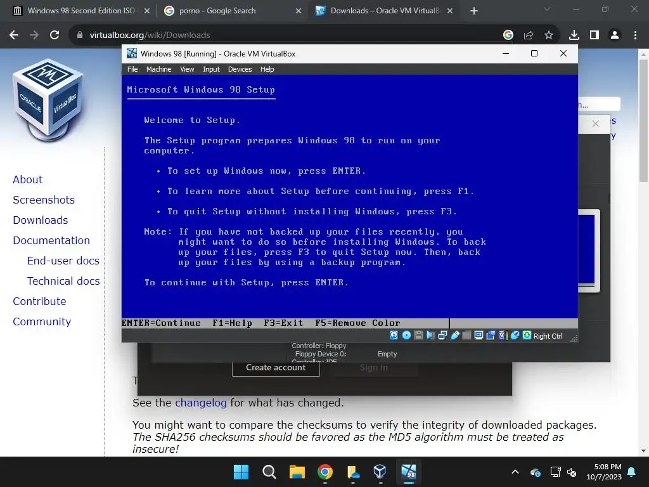Open the View menu in VirtualBox
The width and height of the screenshot is (649, 487).
(187, 69)
